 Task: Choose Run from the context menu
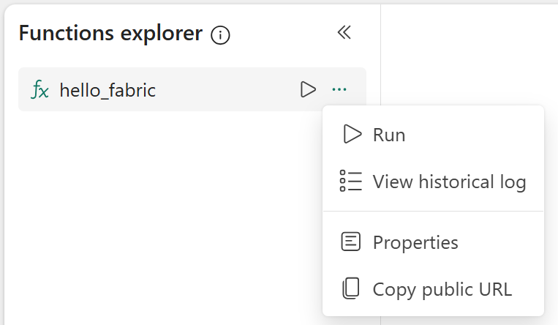389,135
